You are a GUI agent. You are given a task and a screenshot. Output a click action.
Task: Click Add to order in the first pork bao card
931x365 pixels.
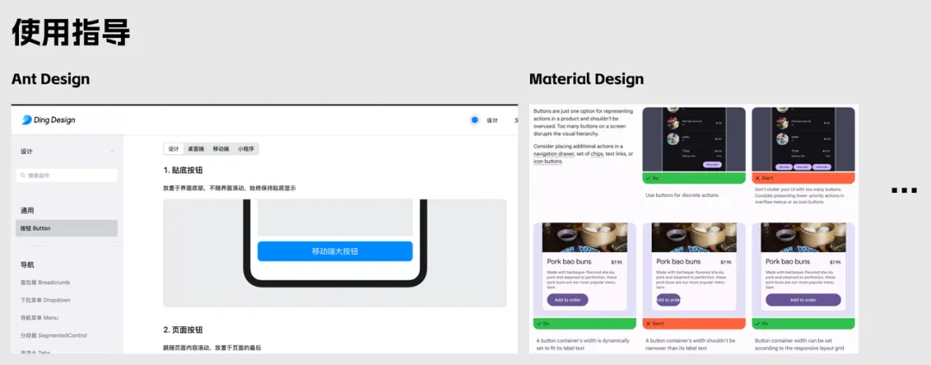pyautogui.click(x=566, y=300)
